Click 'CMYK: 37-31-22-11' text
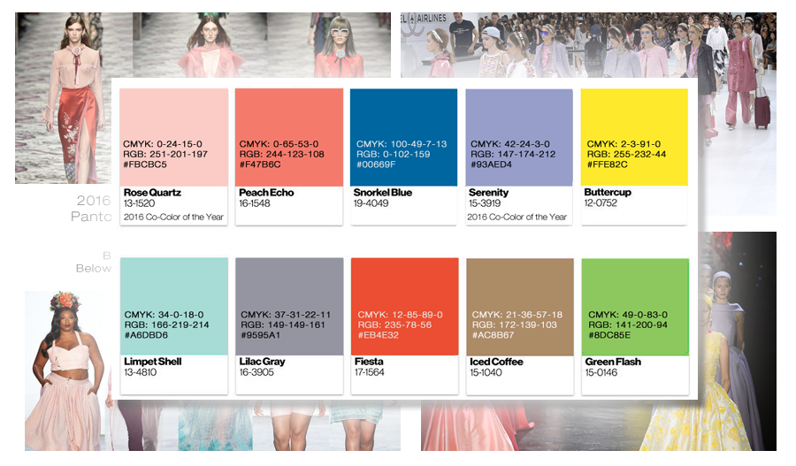The width and height of the screenshot is (796, 466). 286,315
